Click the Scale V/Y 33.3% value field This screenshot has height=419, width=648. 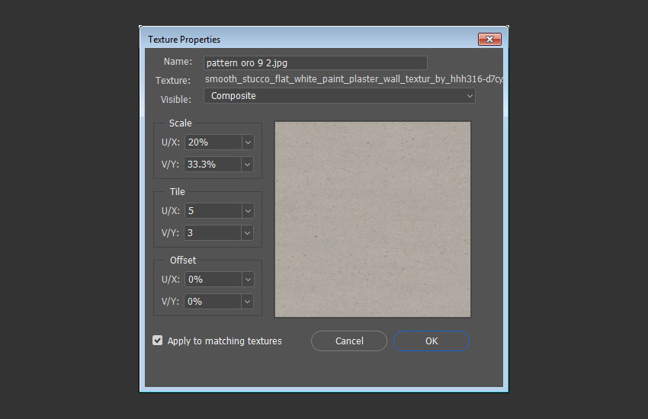coord(213,165)
